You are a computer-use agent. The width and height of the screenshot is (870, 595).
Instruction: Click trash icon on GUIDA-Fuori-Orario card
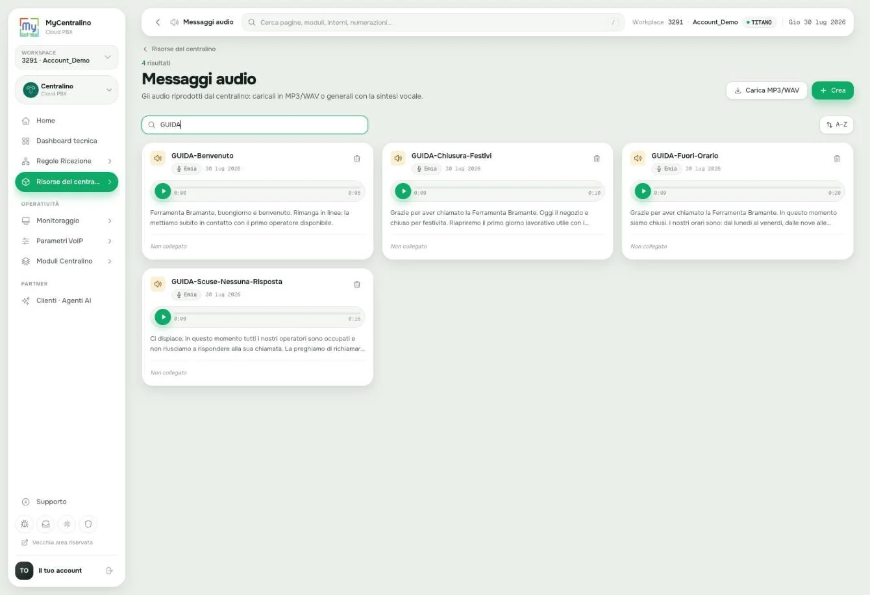click(x=837, y=159)
